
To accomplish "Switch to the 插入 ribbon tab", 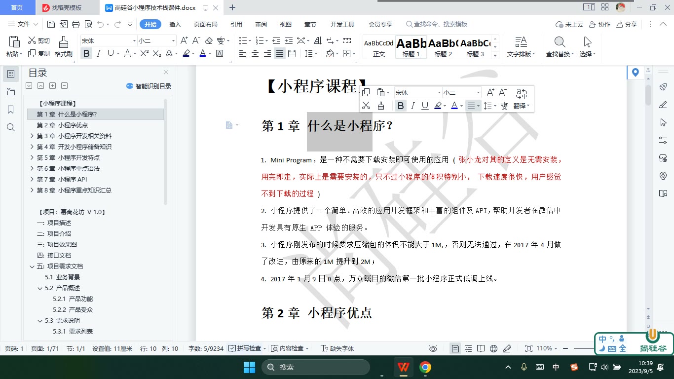I will (x=175, y=24).
